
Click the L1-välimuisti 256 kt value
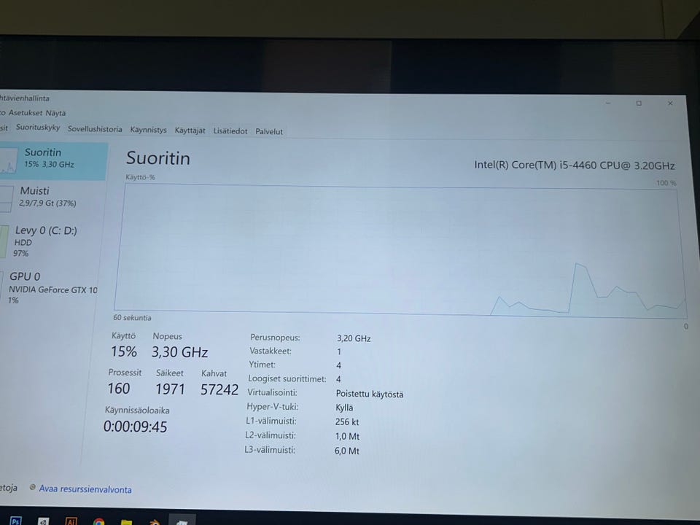[x=347, y=422]
